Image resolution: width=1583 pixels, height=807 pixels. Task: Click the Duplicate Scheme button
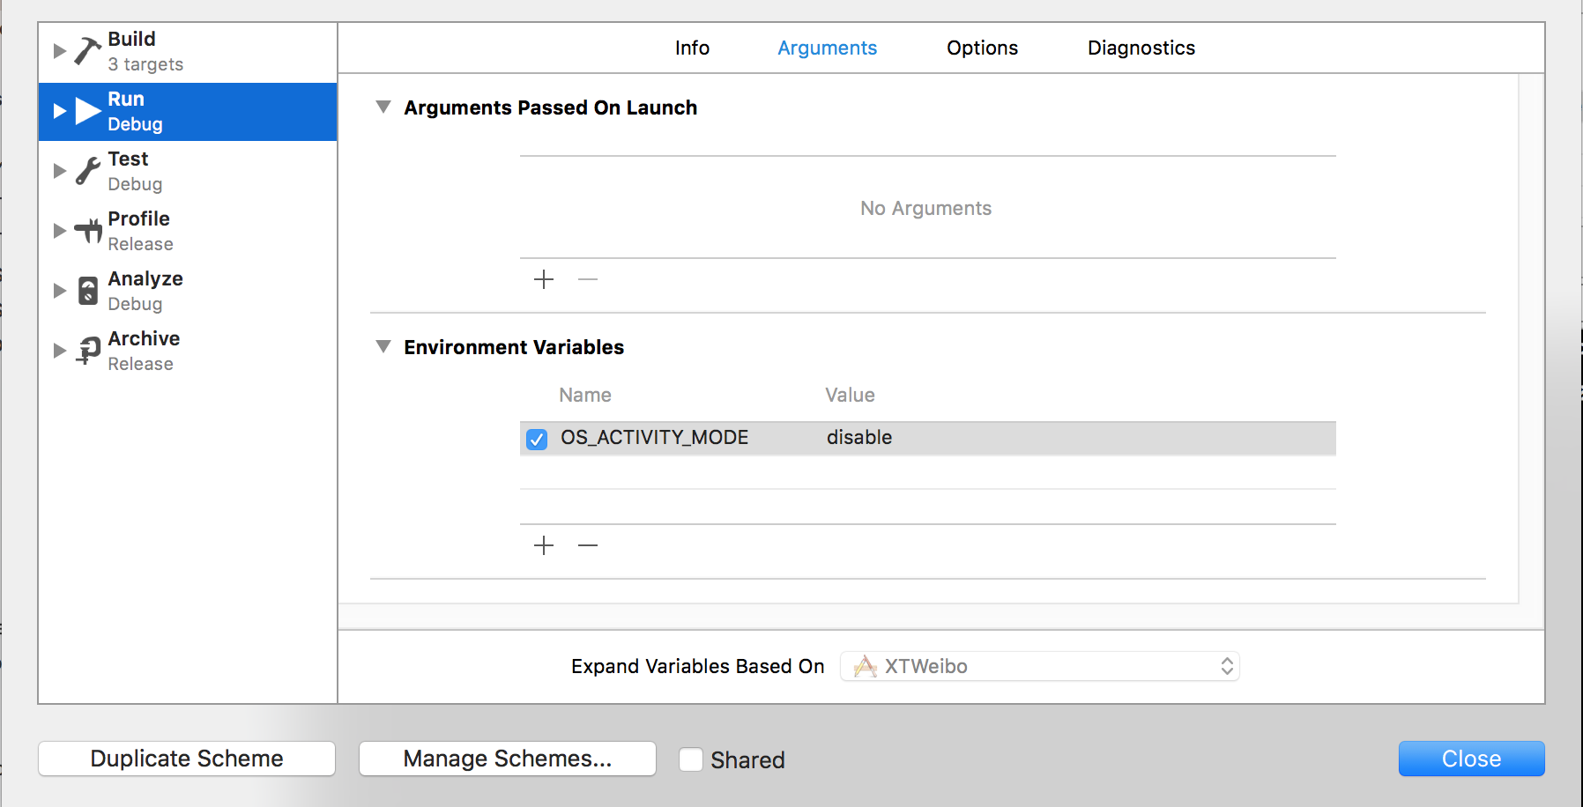pyautogui.click(x=187, y=759)
